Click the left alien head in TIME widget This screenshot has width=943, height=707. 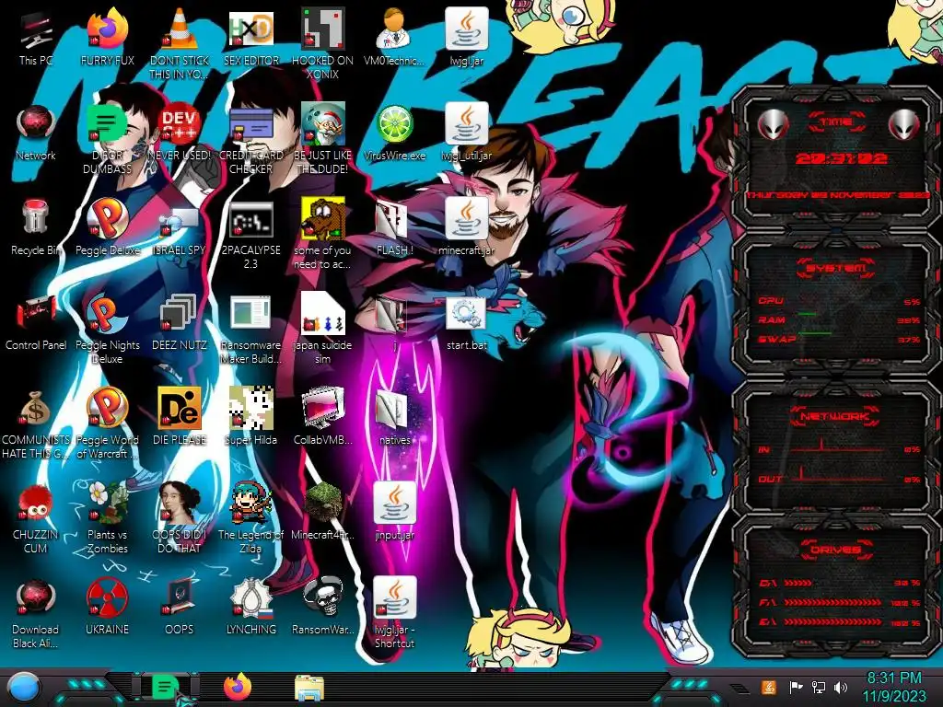click(773, 124)
